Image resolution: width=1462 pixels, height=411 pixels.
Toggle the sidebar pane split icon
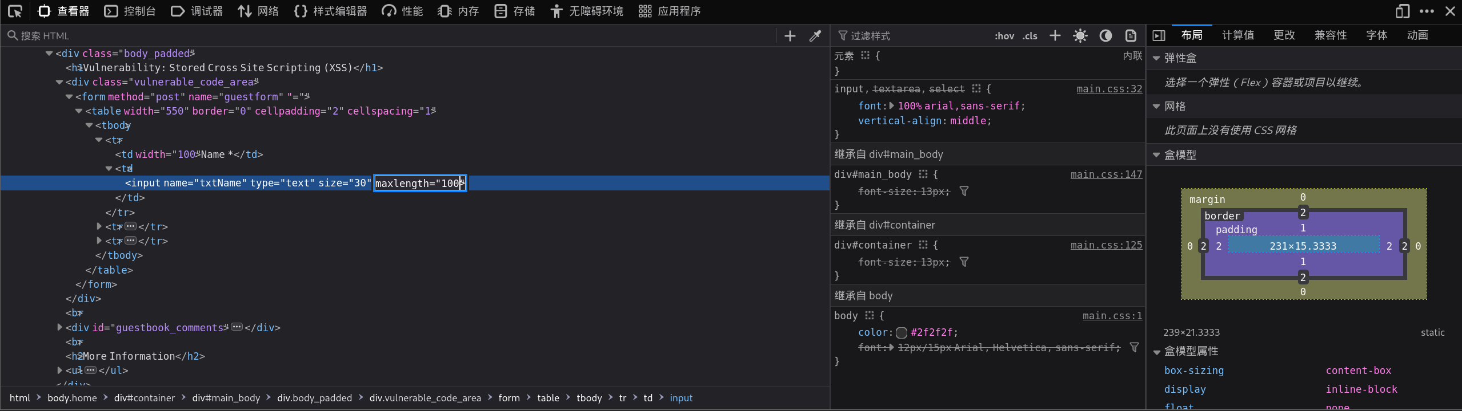tap(1159, 36)
